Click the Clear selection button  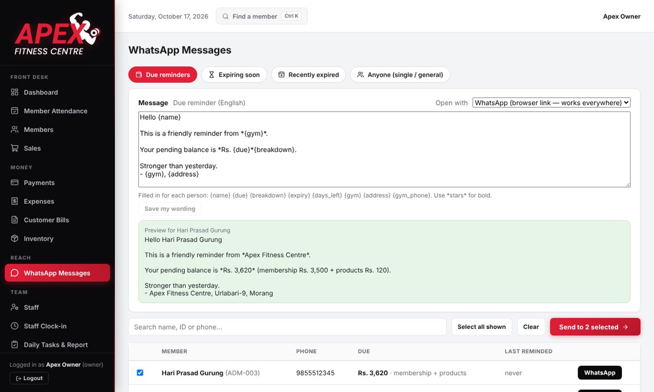[531, 327]
